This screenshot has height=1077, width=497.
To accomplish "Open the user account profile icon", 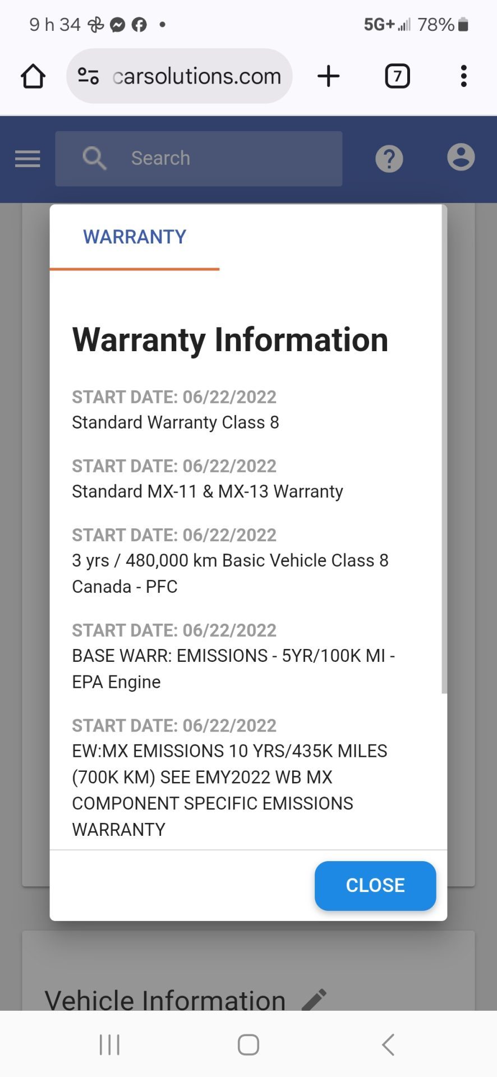I will pos(461,157).
